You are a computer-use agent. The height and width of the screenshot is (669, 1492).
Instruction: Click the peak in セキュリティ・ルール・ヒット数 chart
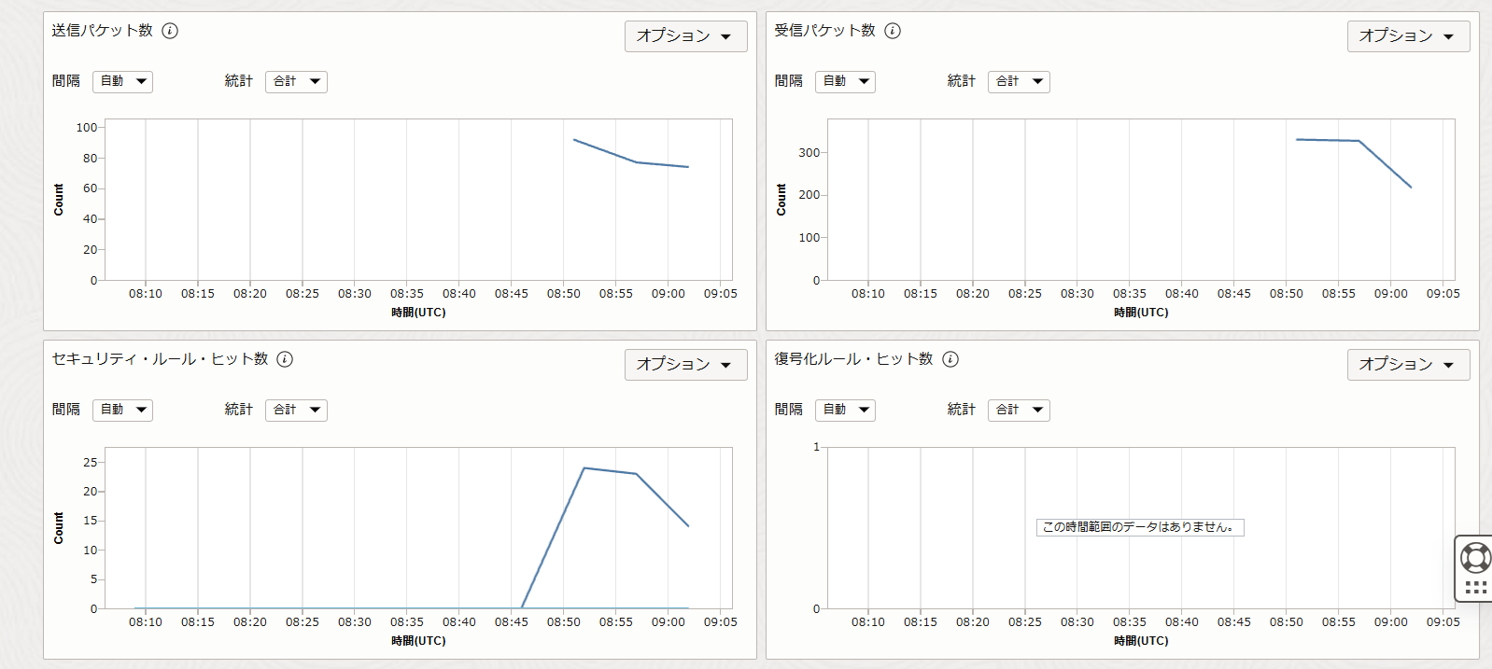584,468
